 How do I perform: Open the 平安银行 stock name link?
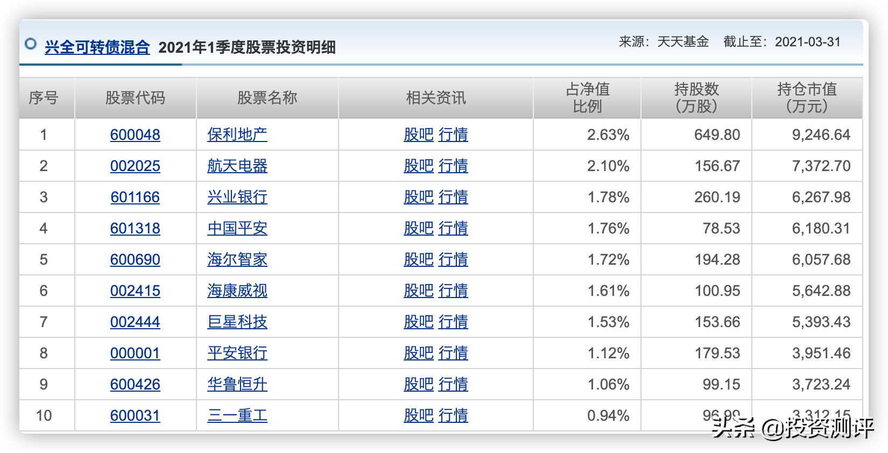tap(237, 353)
